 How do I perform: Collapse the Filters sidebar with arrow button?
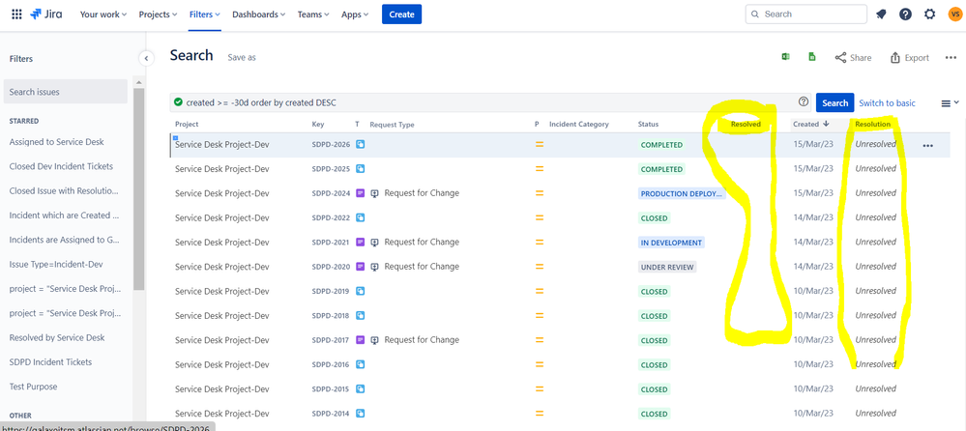click(146, 58)
